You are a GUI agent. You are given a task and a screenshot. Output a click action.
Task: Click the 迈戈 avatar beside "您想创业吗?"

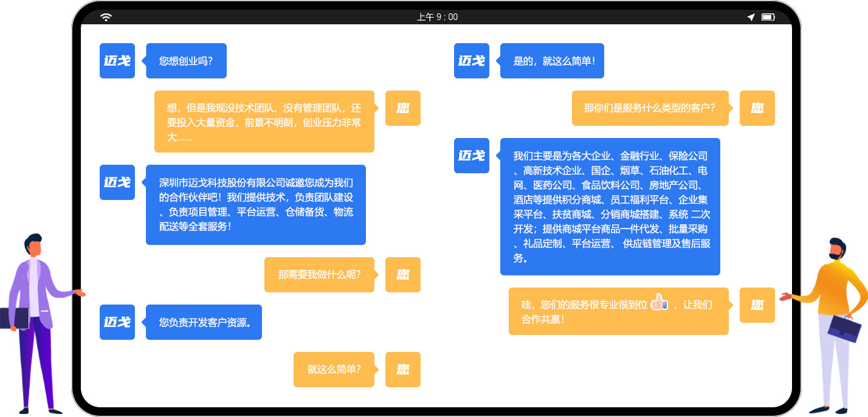[117, 61]
